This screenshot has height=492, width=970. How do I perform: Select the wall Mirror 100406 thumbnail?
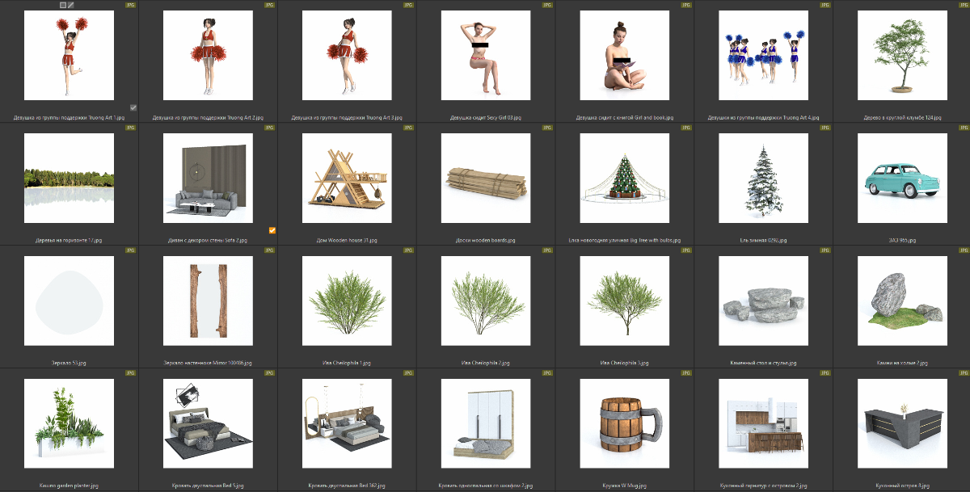click(x=208, y=301)
